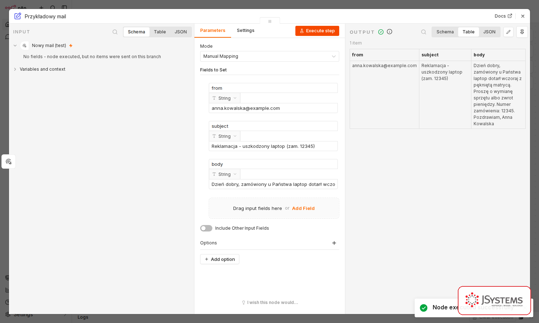Click the Execute step button
The image size is (539, 323).
pos(317,31)
